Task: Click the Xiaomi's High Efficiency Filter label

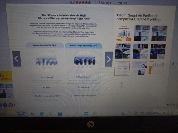Action: point(83,45)
